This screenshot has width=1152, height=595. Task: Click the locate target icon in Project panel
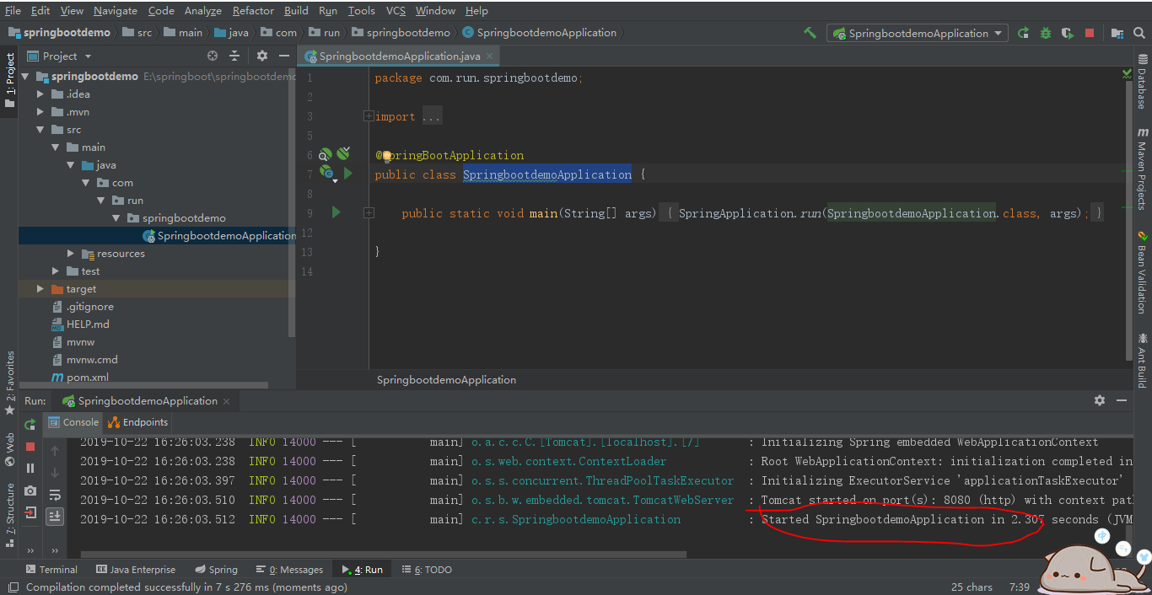click(213, 56)
